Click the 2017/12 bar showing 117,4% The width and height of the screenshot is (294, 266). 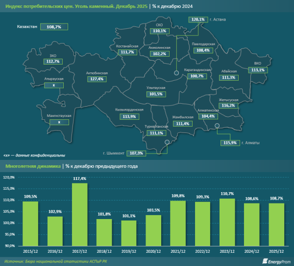[79, 214]
